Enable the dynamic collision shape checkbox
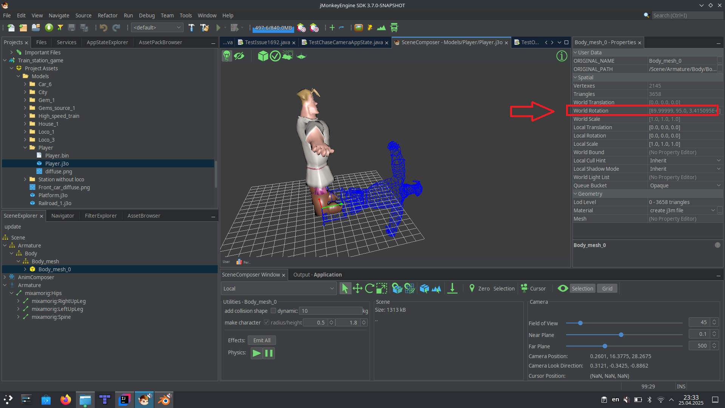This screenshot has height=408, width=725. (x=273, y=311)
